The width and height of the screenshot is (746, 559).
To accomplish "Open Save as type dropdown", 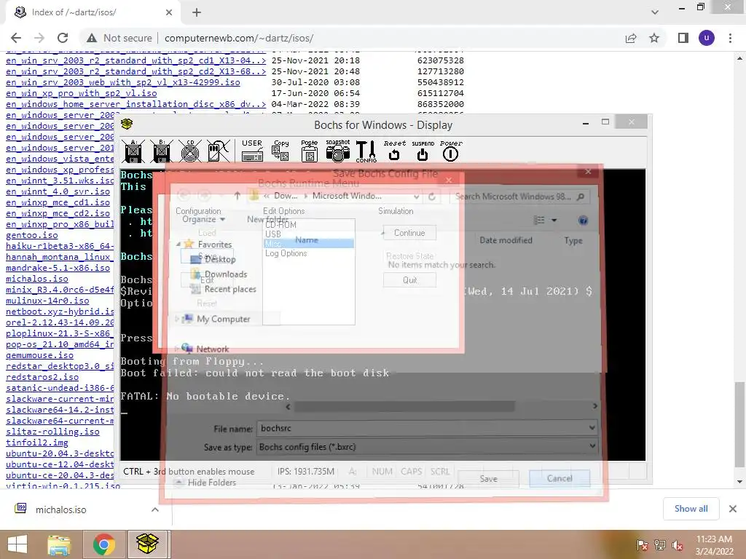I will coord(592,446).
